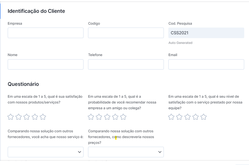This screenshot has width=249, height=165.
Task: Open the service comparison dropdown
Action: pos(45,152)
